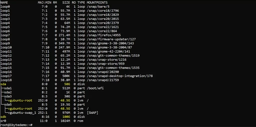
Task: Click the /snap/gnome-42-2204/141 path
Action: coord(108,51)
